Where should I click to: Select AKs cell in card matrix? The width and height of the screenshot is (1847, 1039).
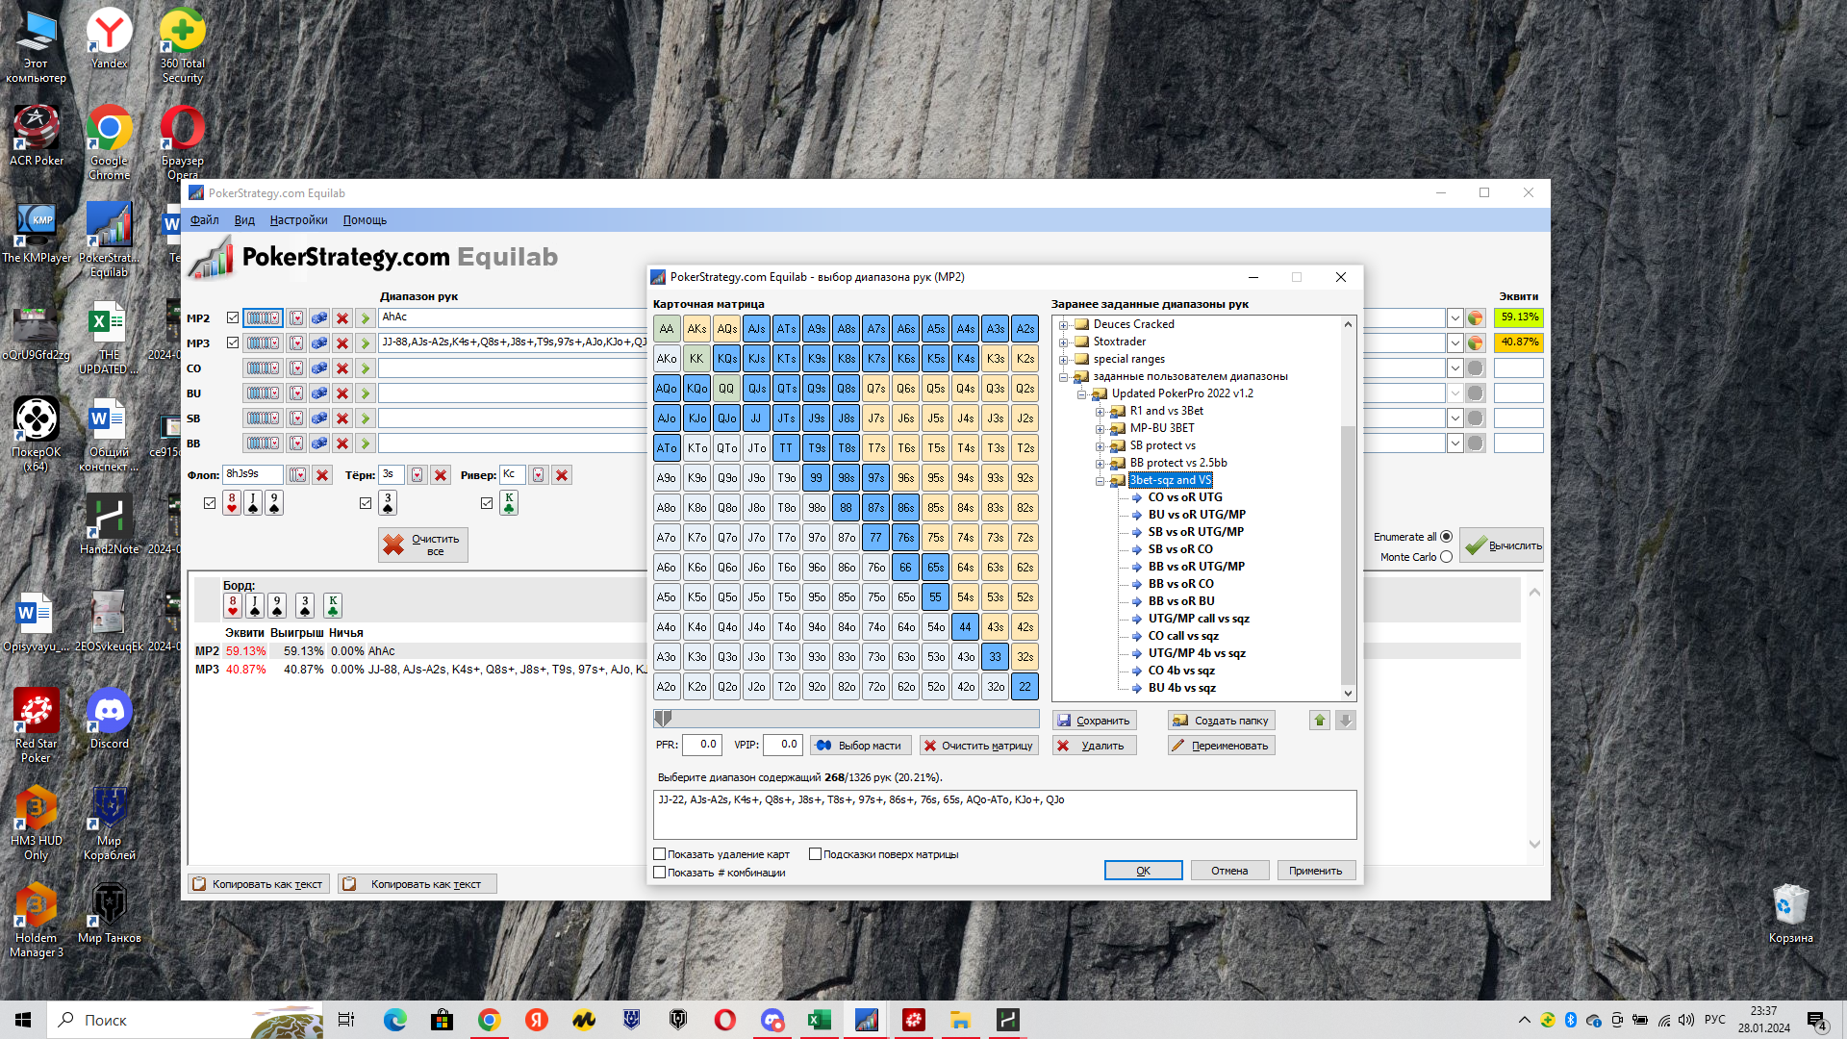pos(696,329)
